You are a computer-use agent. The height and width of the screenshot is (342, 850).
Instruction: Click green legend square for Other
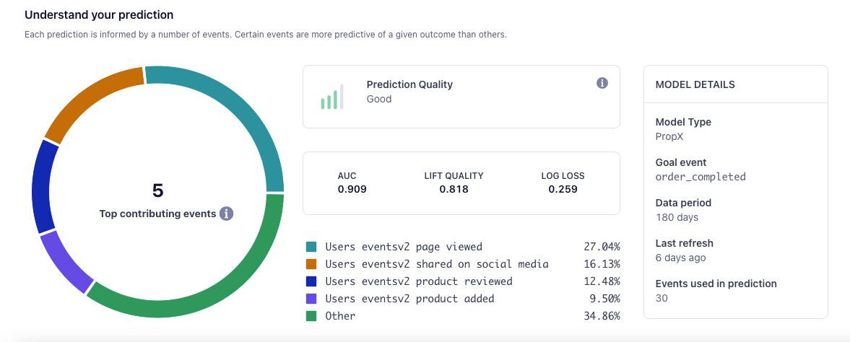point(312,316)
